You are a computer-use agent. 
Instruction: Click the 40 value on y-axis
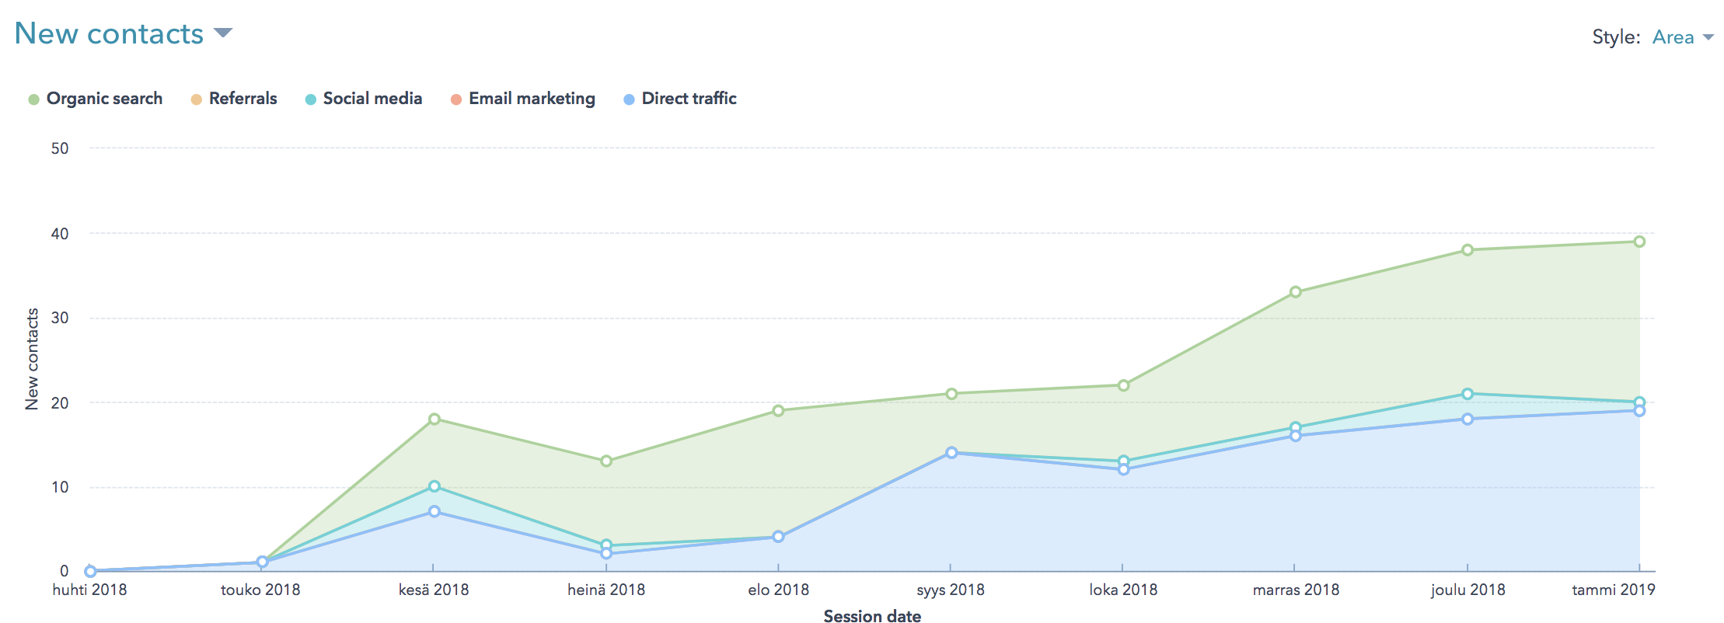point(60,233)
